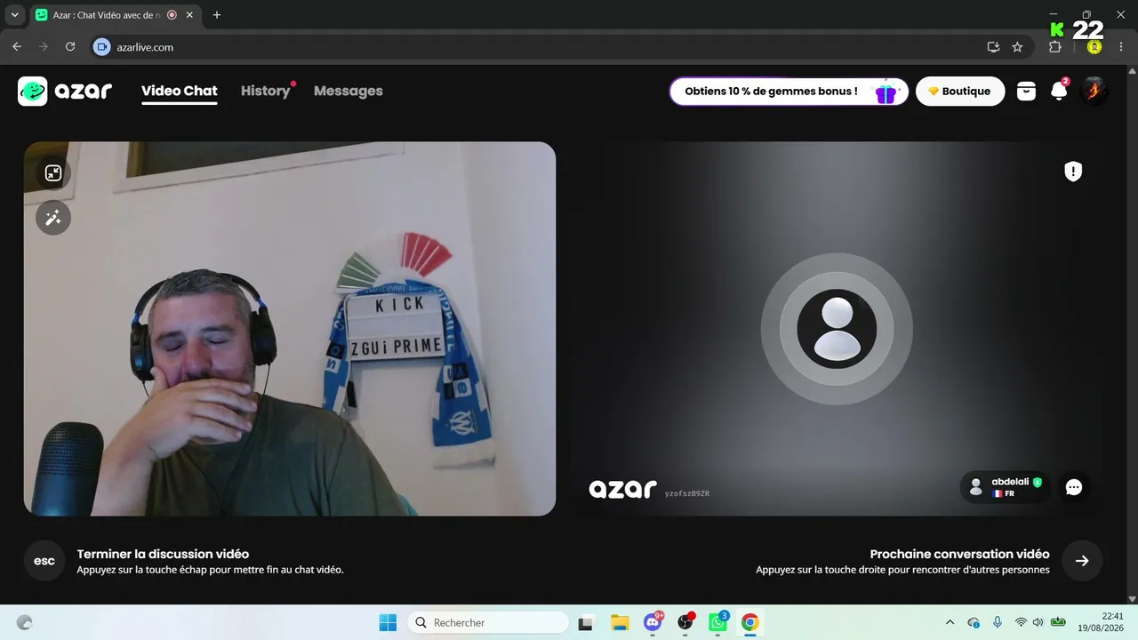Open the History tab
1138x640 pixels.
[x=266, y=91]
